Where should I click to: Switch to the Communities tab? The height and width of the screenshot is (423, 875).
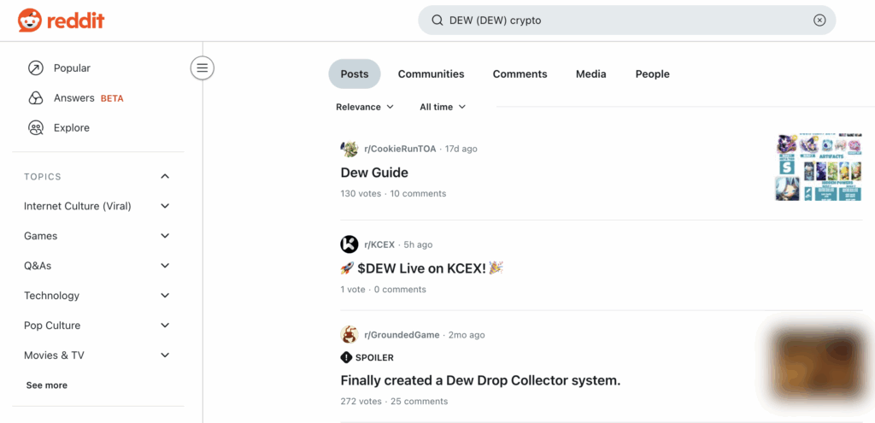(431, 74)
